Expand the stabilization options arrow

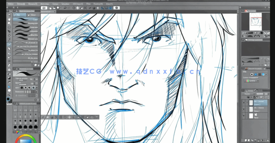point(37,92)
